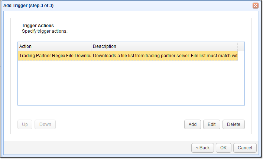Close the Add Trigger dialog
Viewport: 263px width, 159px height.
[x=255, y=6]
